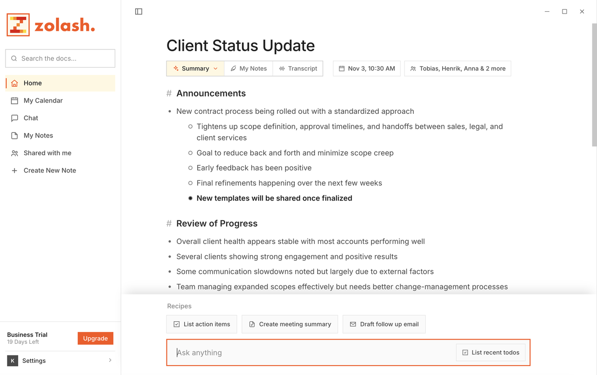The width and height of the screenshot is (597, 375).
Task: Click the Shared with me people icon
Action: (14, 153)
